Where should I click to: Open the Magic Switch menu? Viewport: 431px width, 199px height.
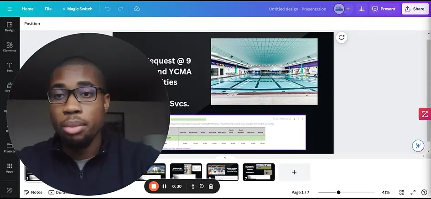click(x=76, y=9)
